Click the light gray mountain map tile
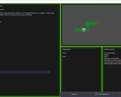The image size is (121, 97). [84, 30]
